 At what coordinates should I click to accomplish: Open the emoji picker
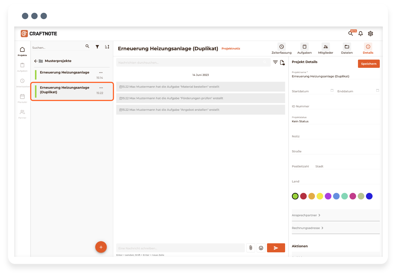coord(261,248)
